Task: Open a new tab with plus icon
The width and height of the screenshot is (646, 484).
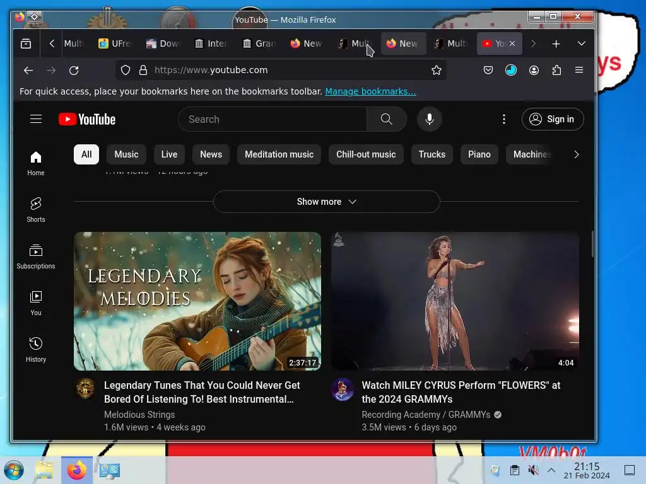Action: click(556, 43)
